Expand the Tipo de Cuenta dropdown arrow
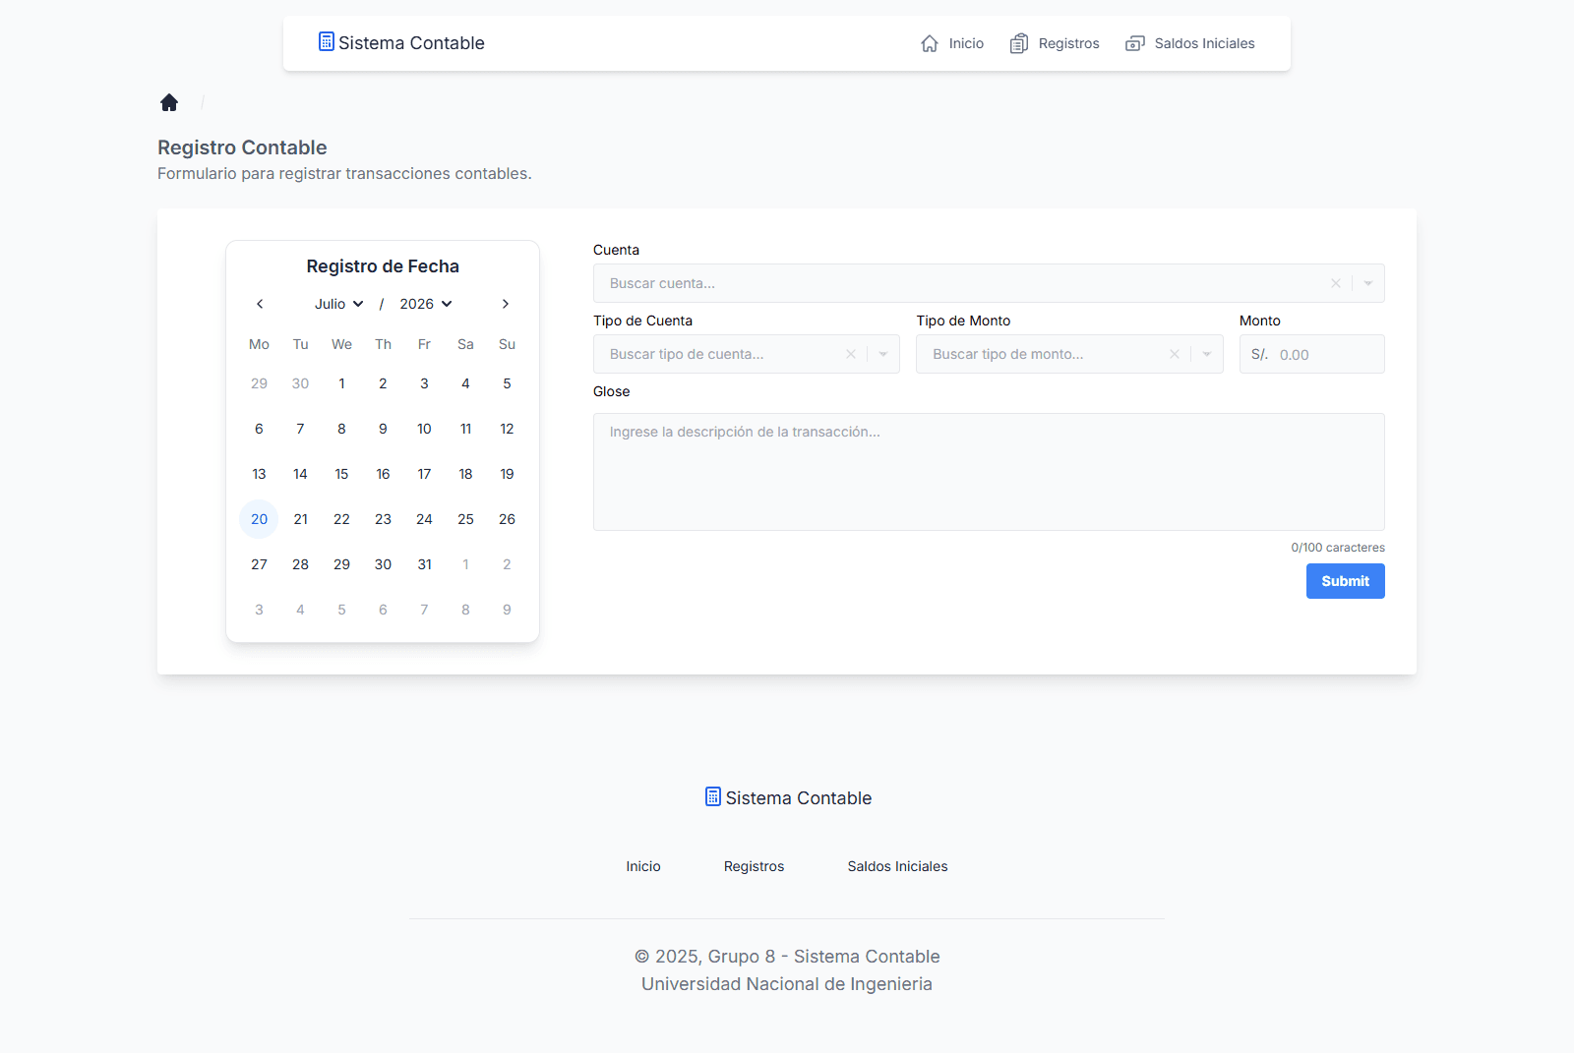This screenshot has width=1574, height=1053. pos(883,354)
